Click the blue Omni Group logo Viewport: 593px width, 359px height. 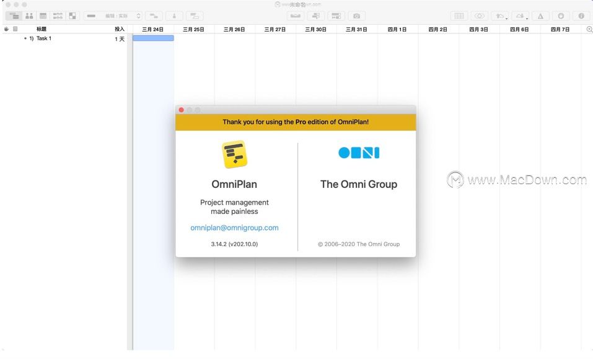pos(359,153)
